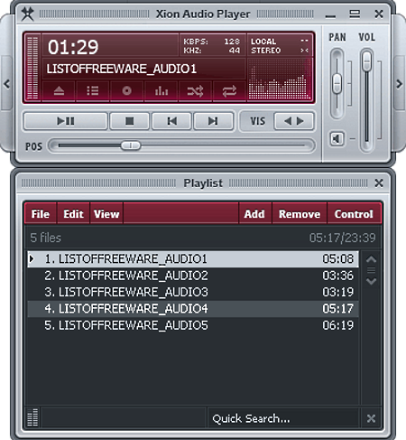Open the Add menu
This screenshot has height=440, width=406.
coord(254,214)
